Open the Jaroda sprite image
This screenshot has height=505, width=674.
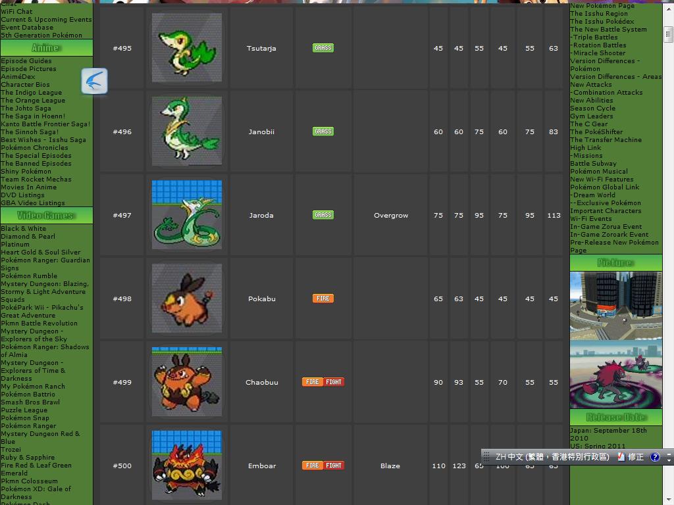[187, 215]
